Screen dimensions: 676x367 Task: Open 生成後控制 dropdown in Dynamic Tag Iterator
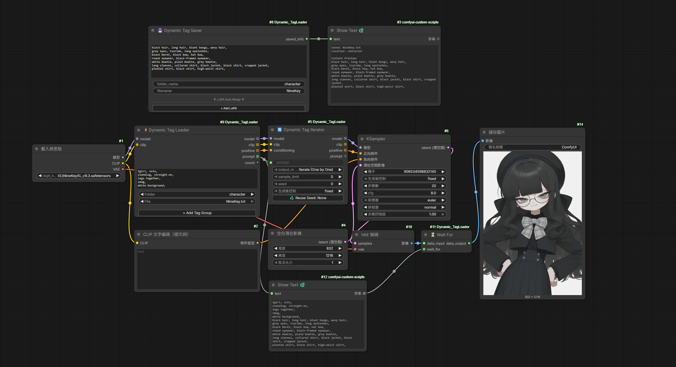click(x=308, y=191)
